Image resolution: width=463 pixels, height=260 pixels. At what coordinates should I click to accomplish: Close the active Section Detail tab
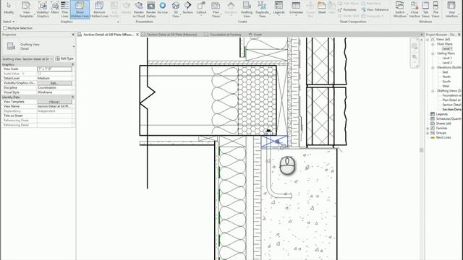pos(137,35)
